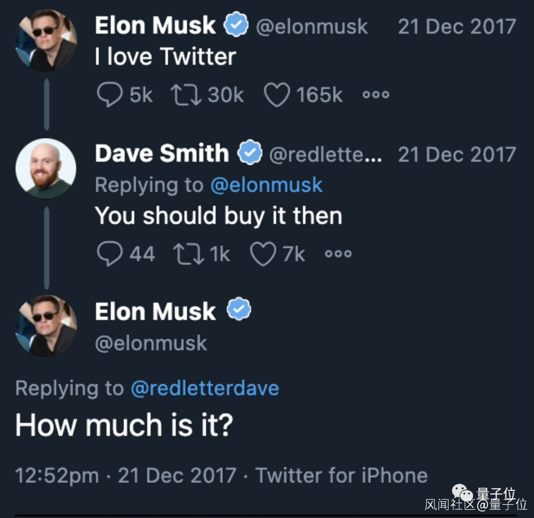Screen dimensions: 534x518
Task: Click the first tweet's 21 Dec 2017 date
Action: (x=457, y=26)
